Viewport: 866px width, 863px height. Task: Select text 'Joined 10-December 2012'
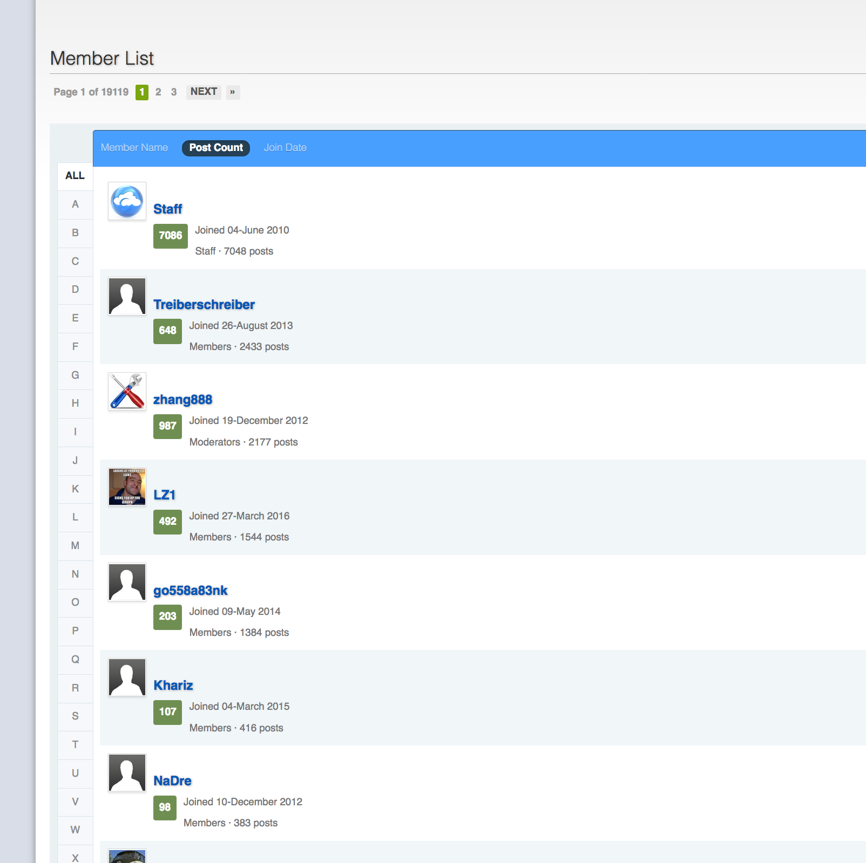coord(243,802)
